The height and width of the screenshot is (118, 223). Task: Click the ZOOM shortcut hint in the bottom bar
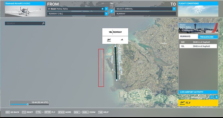coord(84,112)
